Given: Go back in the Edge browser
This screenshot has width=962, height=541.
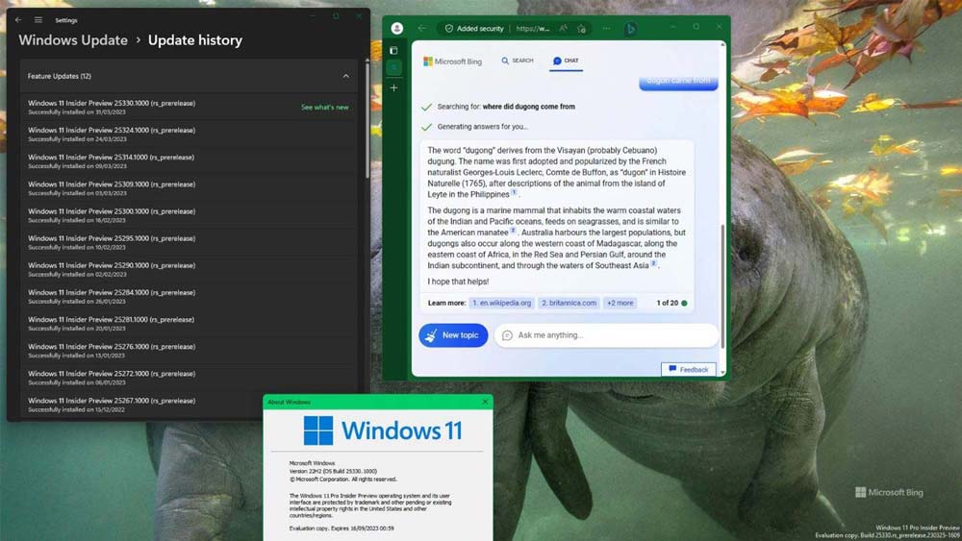Looking at the screenshot, I should click(422, 28).
